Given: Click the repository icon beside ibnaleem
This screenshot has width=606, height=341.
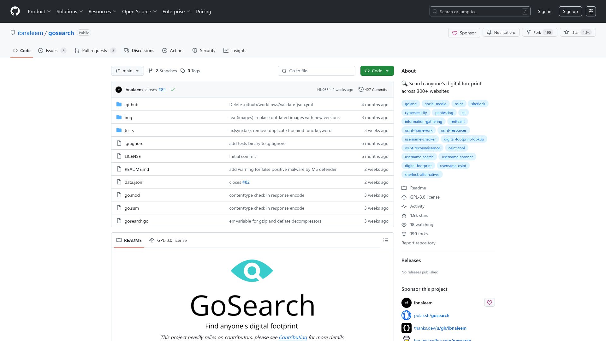Looking at the screenshot, I should pyautogui.click(x=13, y=33).
